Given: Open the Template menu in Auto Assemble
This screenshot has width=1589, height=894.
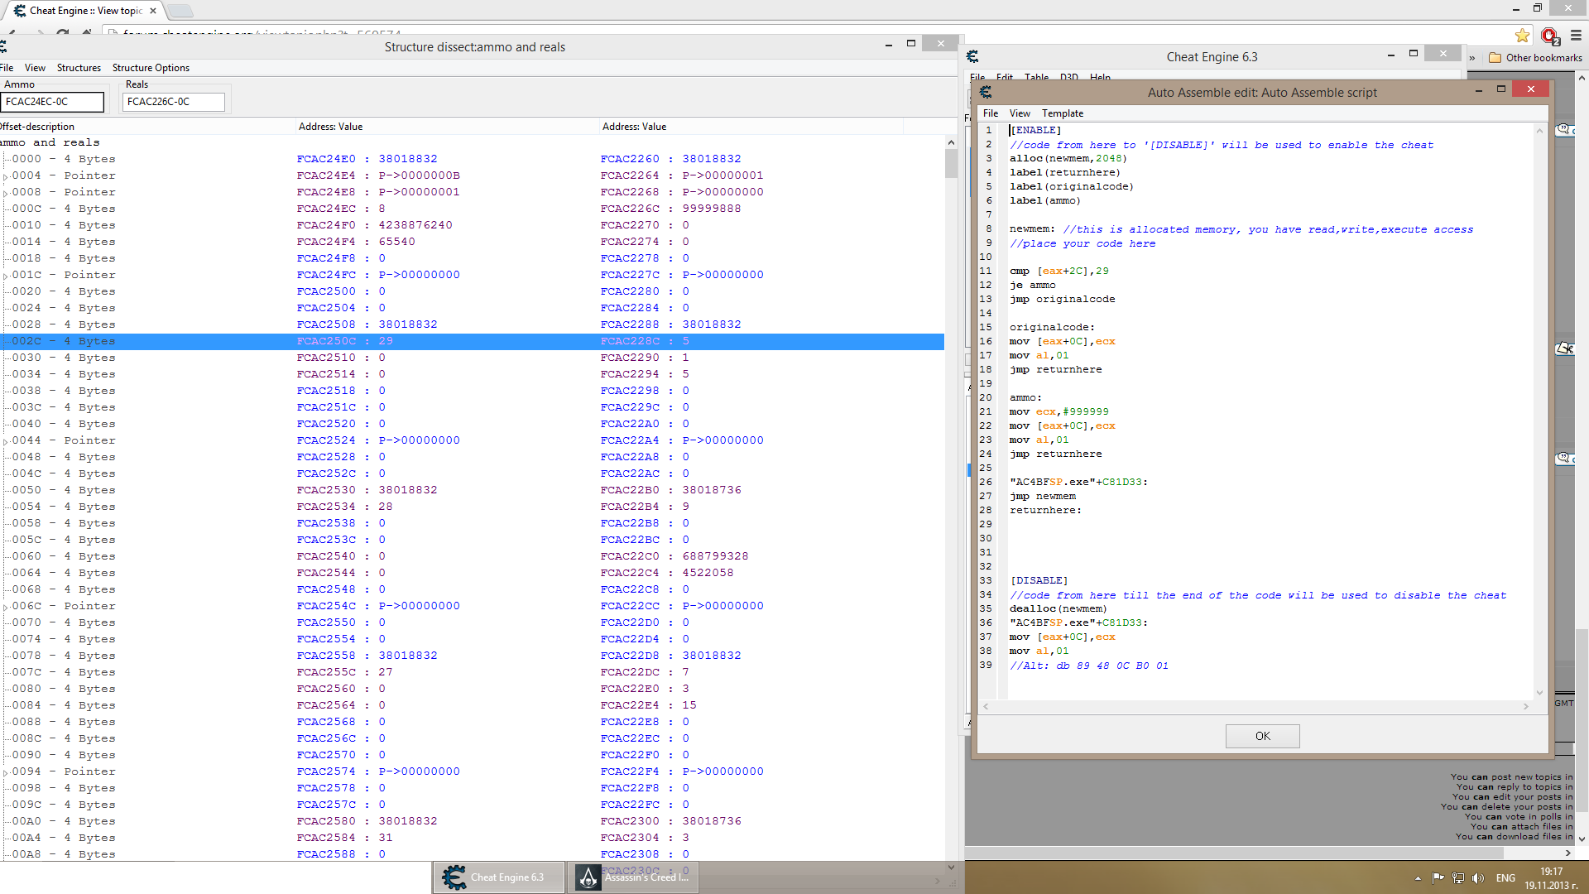Looking at the screenshot, I should click(x=1062, y=113).
